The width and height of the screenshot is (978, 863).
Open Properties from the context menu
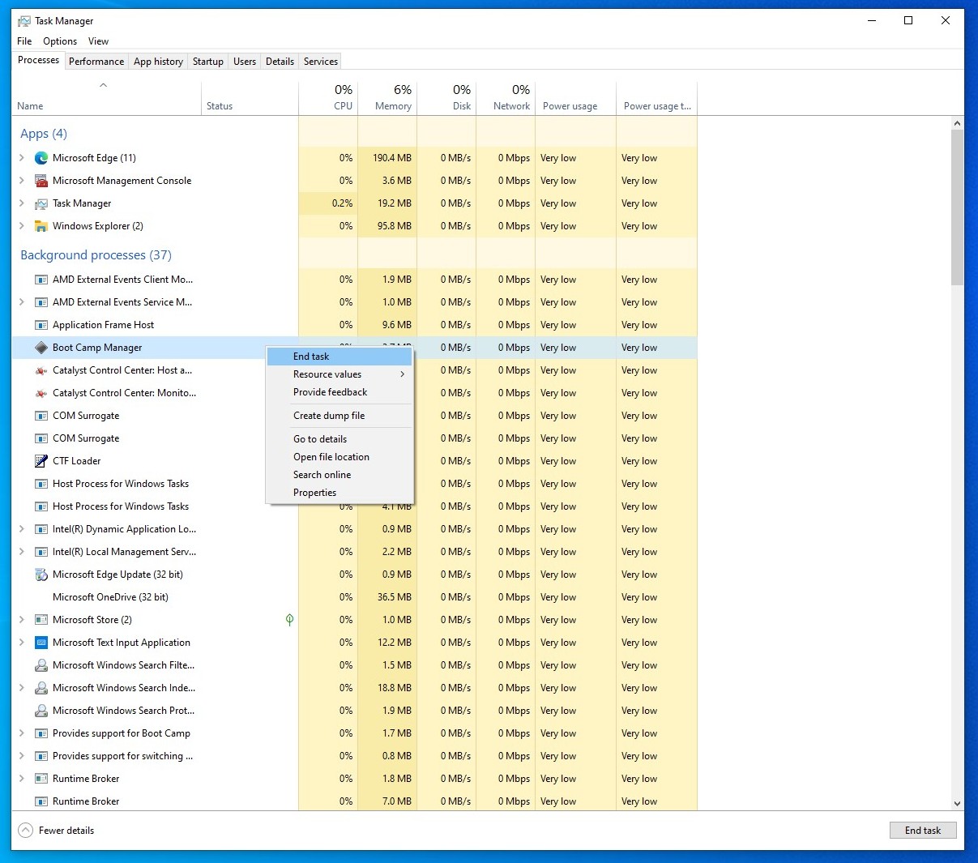coord(340,493)
